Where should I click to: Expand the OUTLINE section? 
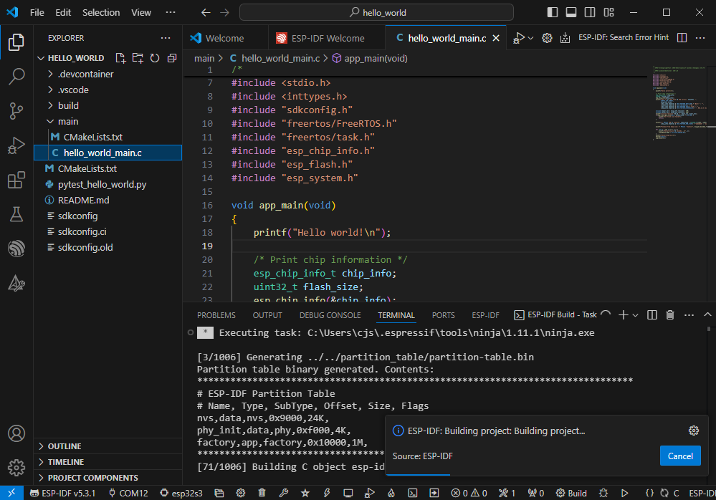(65, 446)
